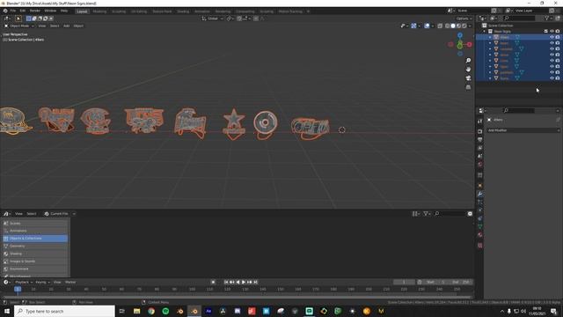Screen dimensions: 563x317
Task: Click the outliner filter funnel icon
Action: pos(546,18)
